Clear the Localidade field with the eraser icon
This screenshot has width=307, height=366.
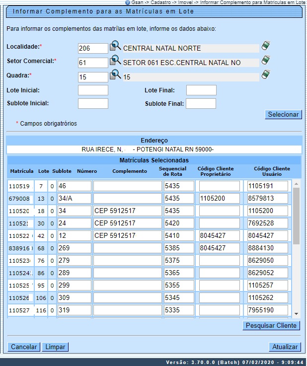tap(266, 47)
